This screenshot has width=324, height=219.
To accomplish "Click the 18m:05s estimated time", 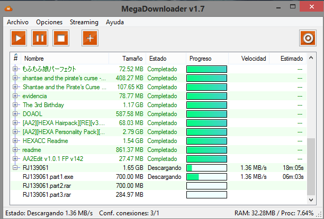I will tap(293, 168).
